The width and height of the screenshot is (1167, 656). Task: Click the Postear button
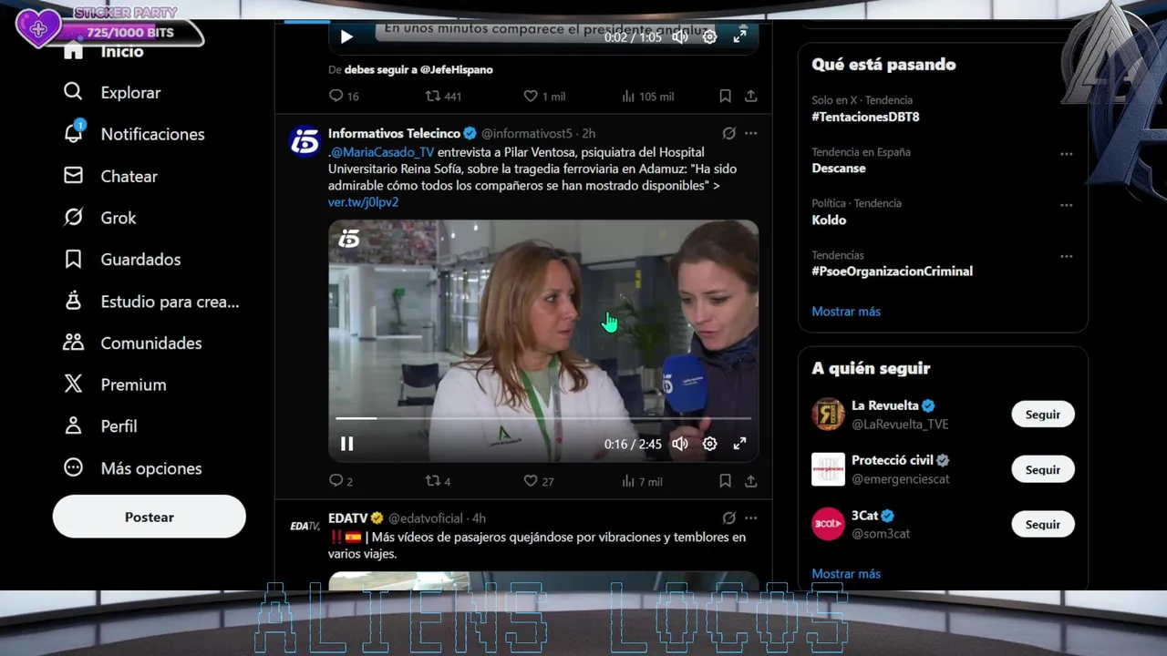coord(150,517)
